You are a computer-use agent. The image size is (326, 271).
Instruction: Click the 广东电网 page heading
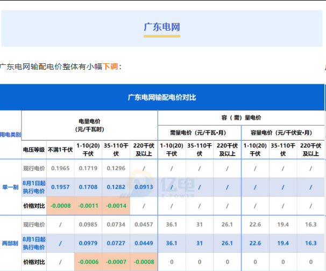tap(162, 27)
